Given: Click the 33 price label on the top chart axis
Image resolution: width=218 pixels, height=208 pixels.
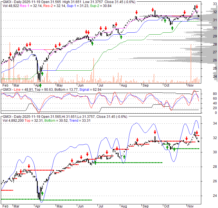Looking at the screenshot, I should pos(215,4).
